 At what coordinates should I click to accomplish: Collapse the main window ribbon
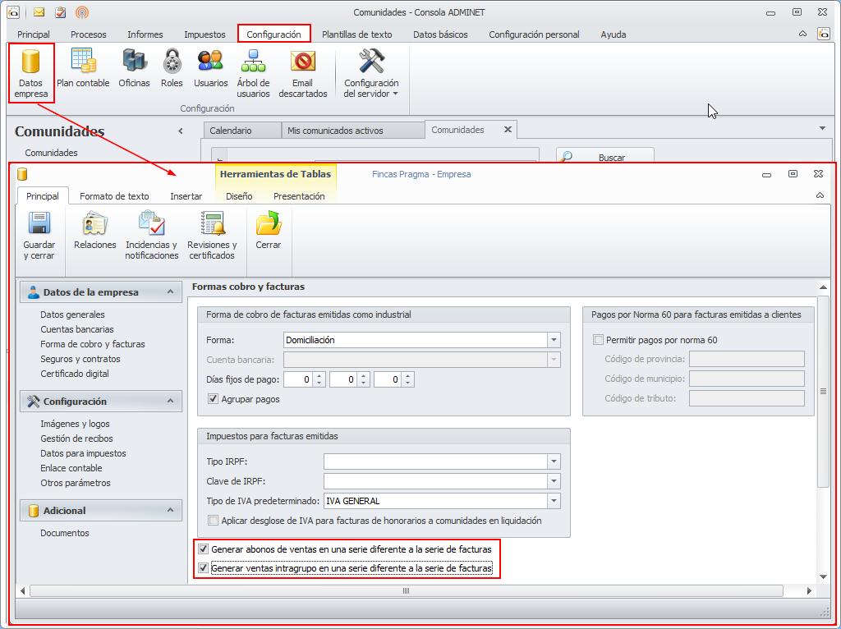[x=803, y=34]
